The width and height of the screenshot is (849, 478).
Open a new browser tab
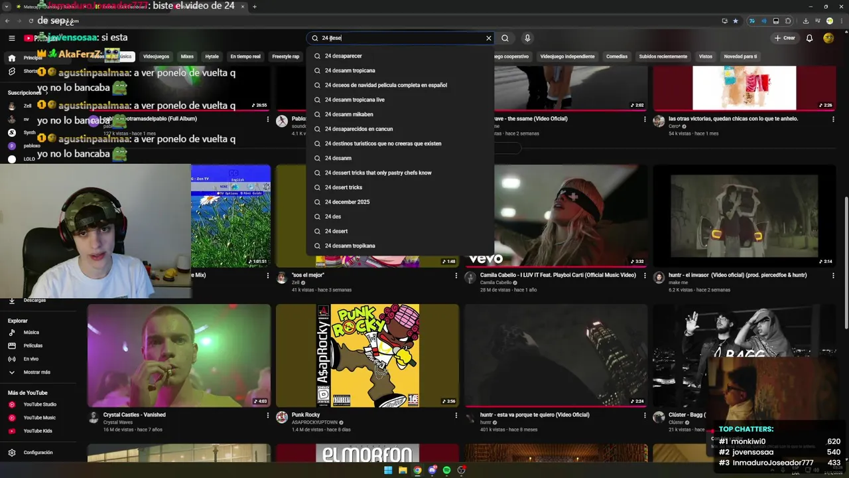point(255,7)
